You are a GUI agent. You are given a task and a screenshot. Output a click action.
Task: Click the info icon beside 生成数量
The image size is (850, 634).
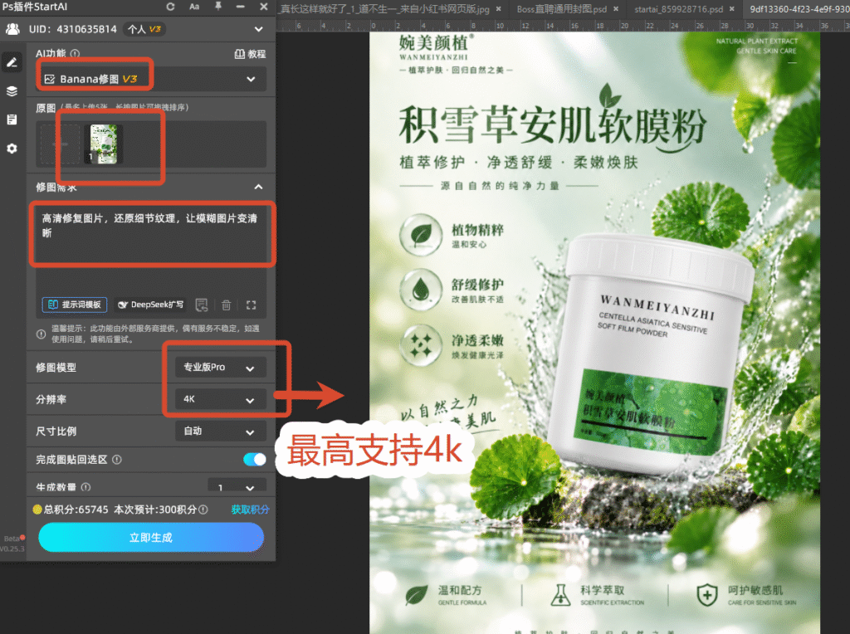(85, 487)
